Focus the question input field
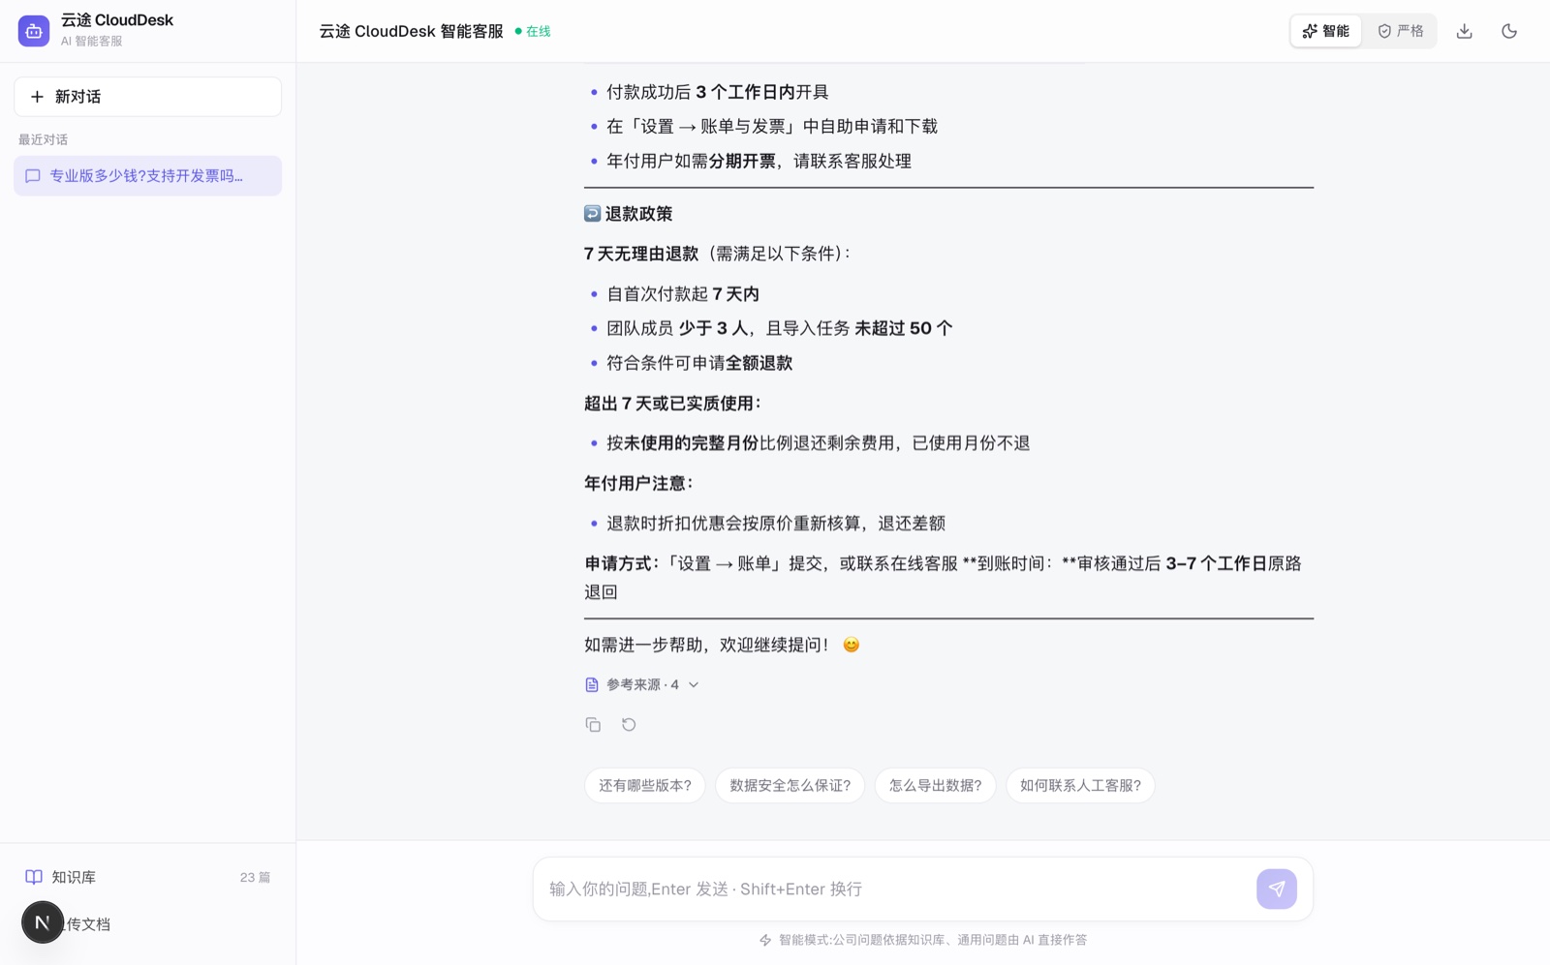The height and width of the screenshot is (965, 1550). point(896,889)
